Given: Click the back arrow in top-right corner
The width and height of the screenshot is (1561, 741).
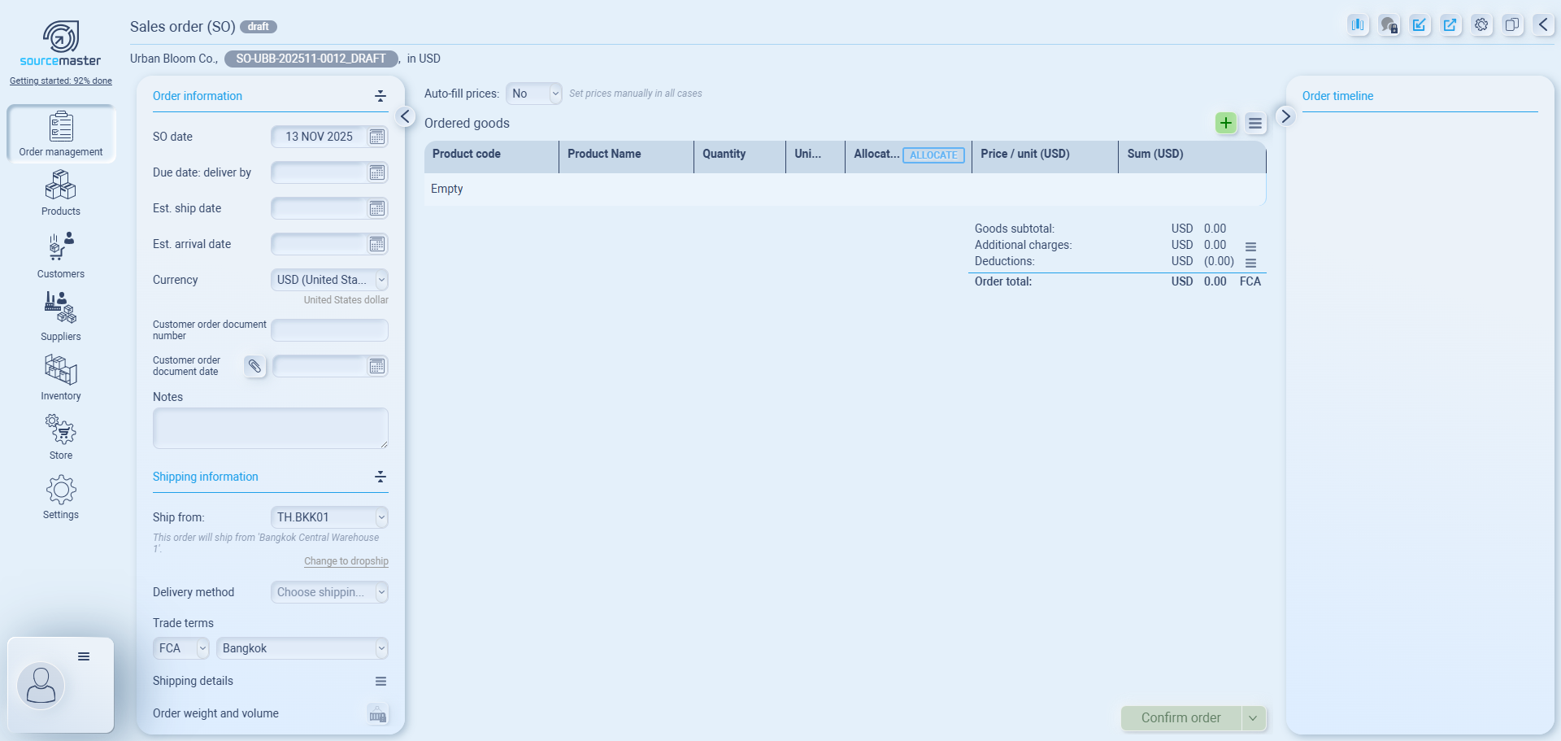Looking at the screenshot, I should 1543,24.
